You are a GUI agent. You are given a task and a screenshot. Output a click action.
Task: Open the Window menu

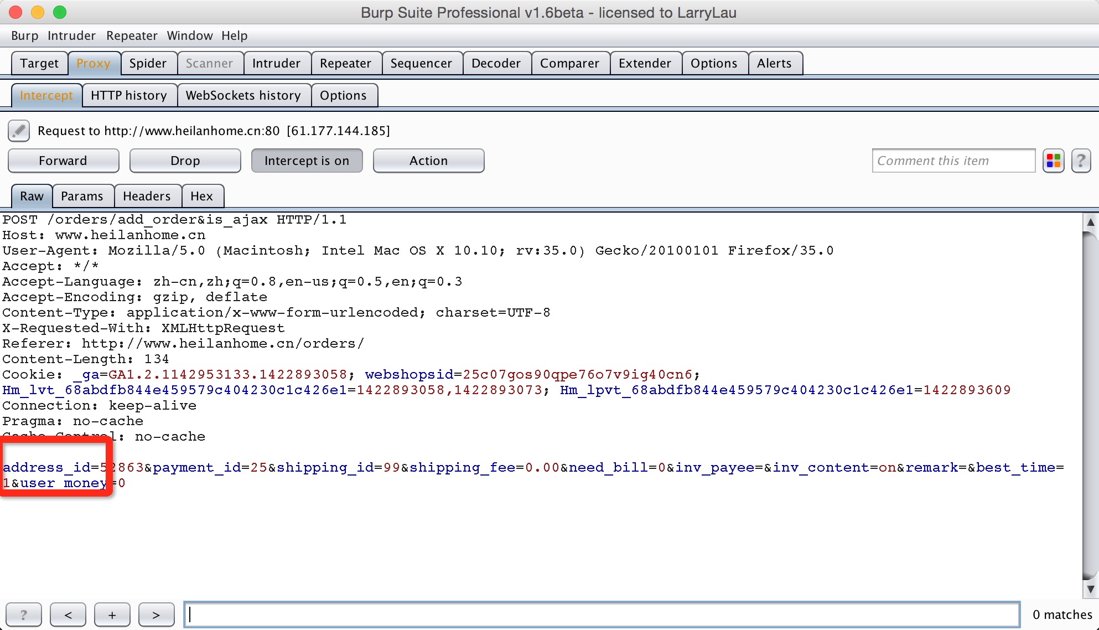pos(190,35)
